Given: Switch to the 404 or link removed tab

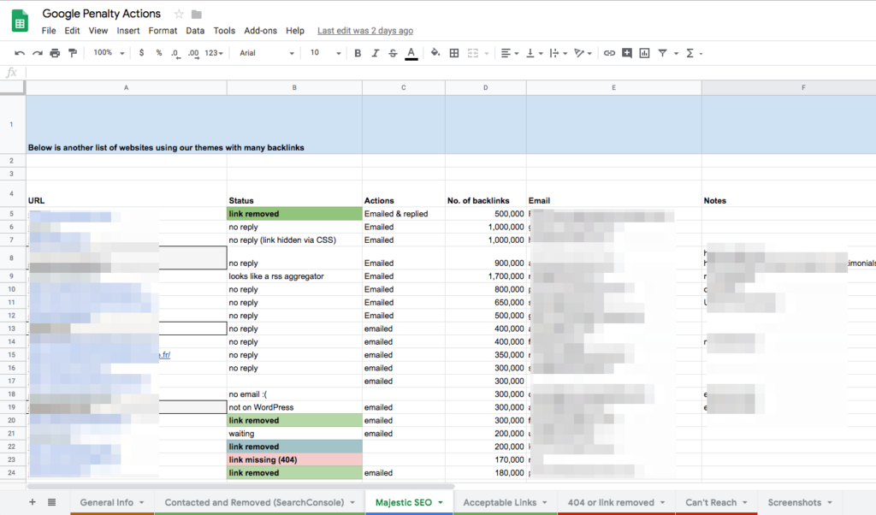Looking at the screenshot, I should tap(611, 503).
